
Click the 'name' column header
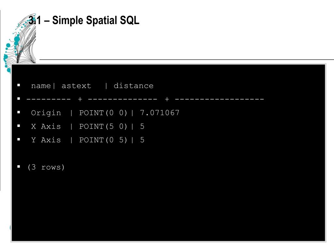coord(41,86)
